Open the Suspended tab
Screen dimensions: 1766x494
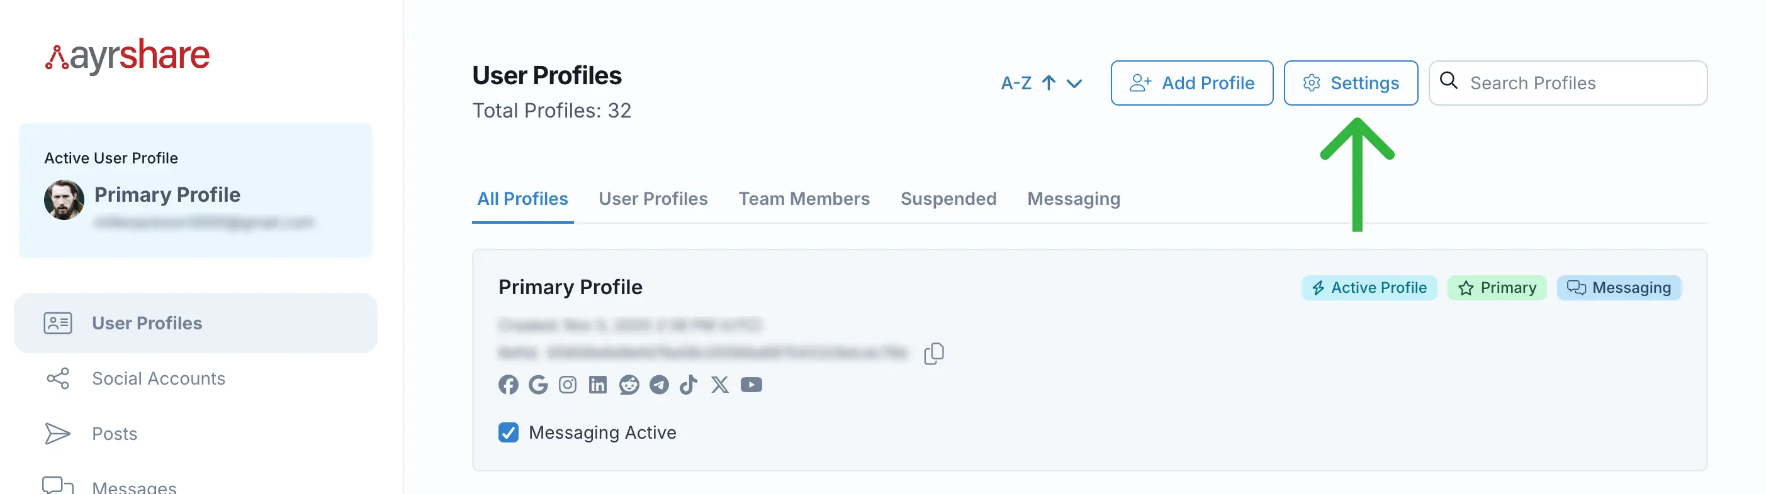tap(948, 199)
